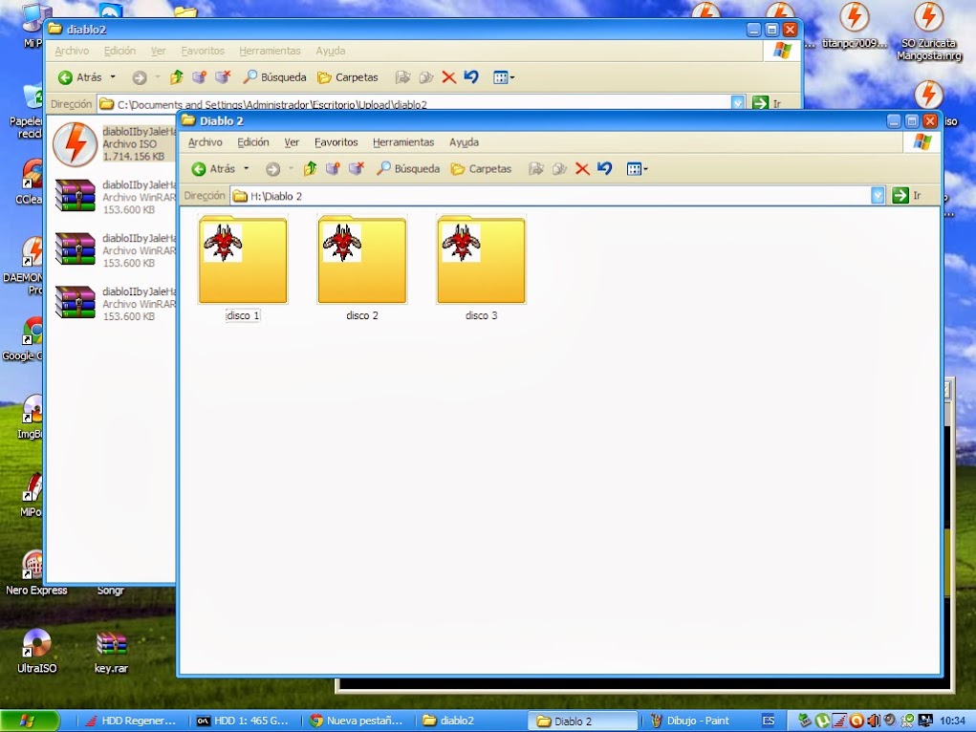The image size is (976, 732).
Task: Open Favoritos menu in Diablo 2 window
Action: point(336,142)
